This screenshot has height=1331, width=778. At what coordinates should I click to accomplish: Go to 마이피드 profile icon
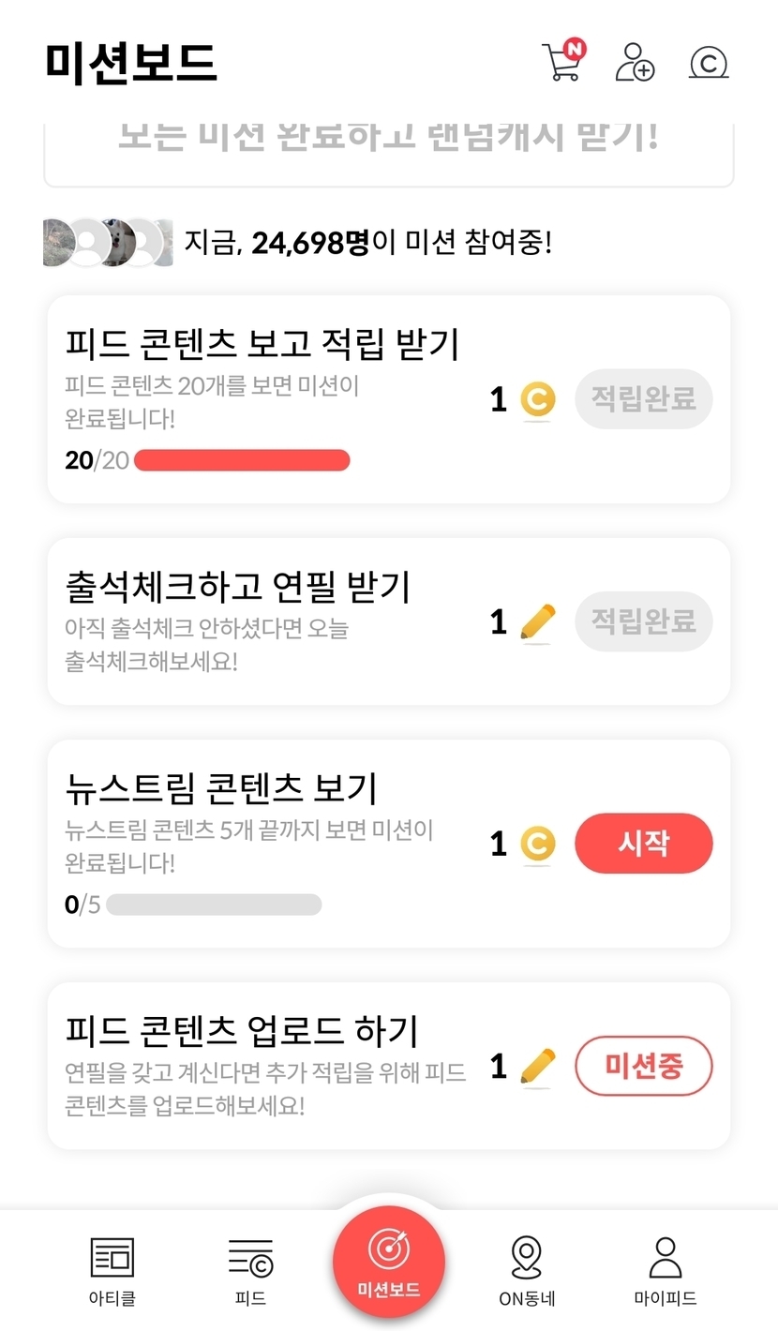665,1259
